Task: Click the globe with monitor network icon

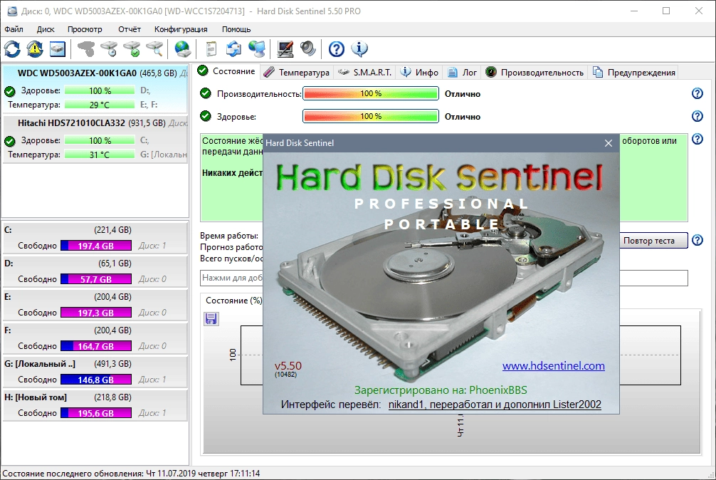Action: (x=257, y=49)
